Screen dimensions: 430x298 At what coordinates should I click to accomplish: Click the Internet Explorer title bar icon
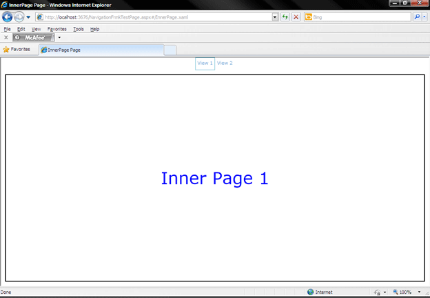(x=4, y=5)
